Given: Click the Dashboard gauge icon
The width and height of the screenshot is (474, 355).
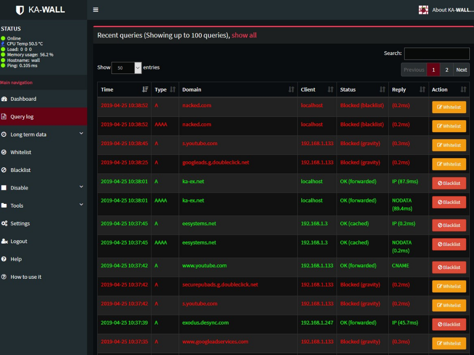Looking at the screenshot, I should 4,99.
